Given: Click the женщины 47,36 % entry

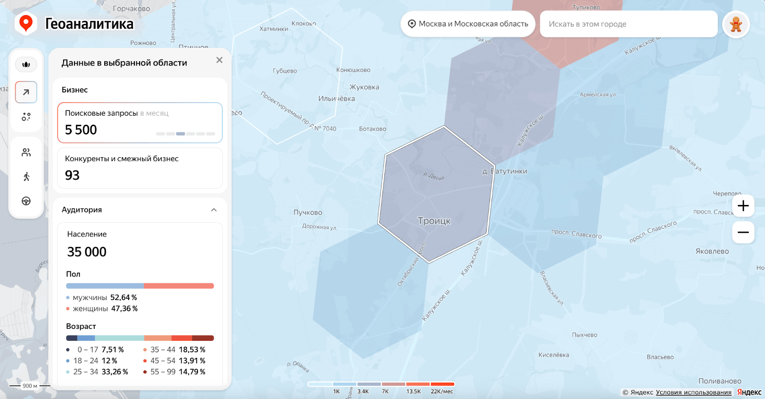Looking at the screenshot, I should pyautogui.click(x=102, y=309).
